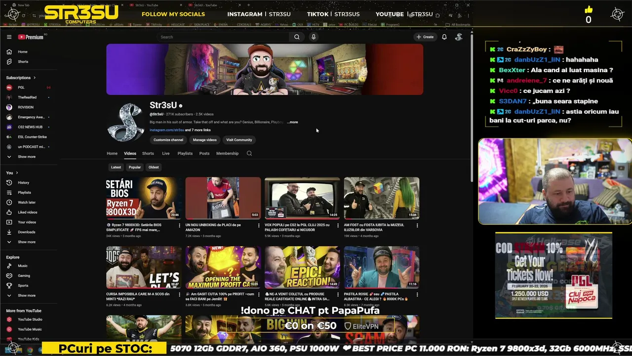Open YouTube Studio in the sidebar
Viewport: 632px width, 356px height.
[29, 319]
